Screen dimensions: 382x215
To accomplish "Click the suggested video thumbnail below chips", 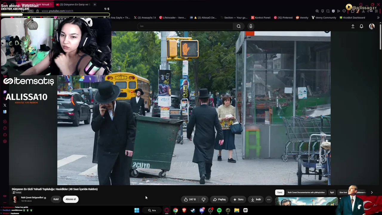I will tap(306, 202).
